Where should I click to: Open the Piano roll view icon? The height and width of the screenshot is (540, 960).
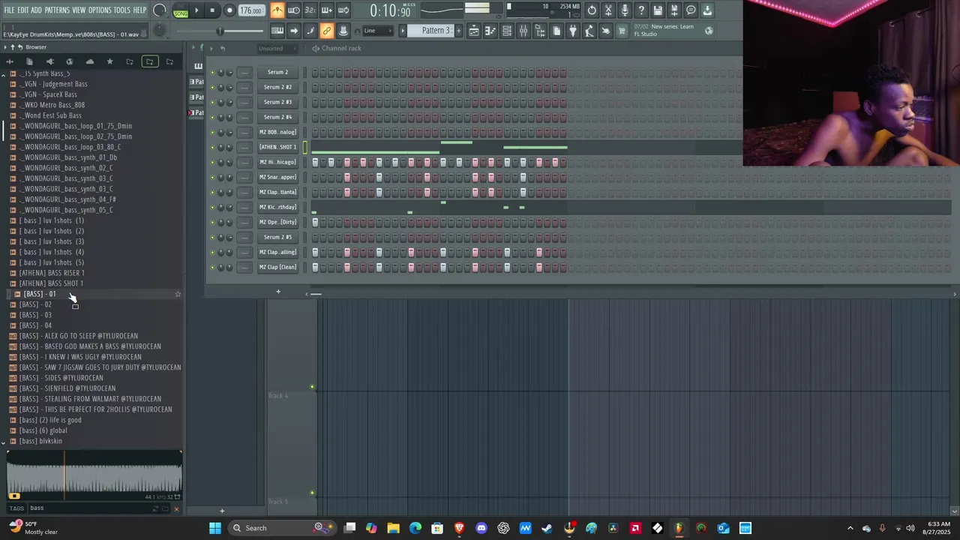click(x=490, y=31)
